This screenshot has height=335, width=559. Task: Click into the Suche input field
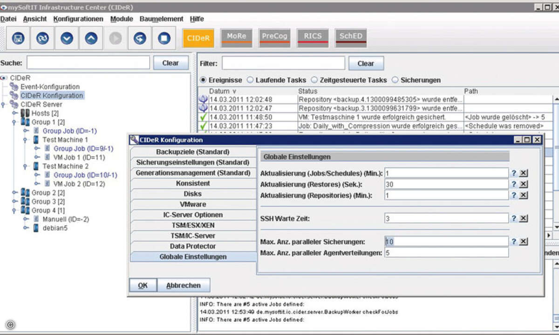tap(89, 63)
